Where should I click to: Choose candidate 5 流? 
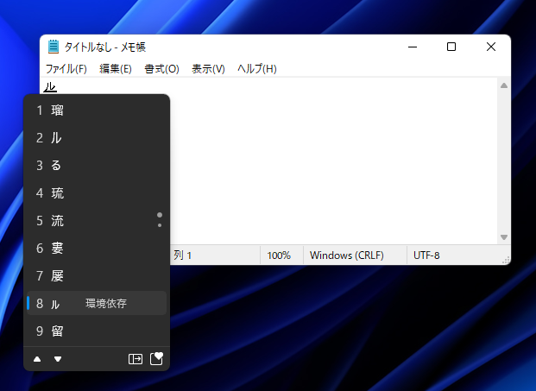pos(97,221)
